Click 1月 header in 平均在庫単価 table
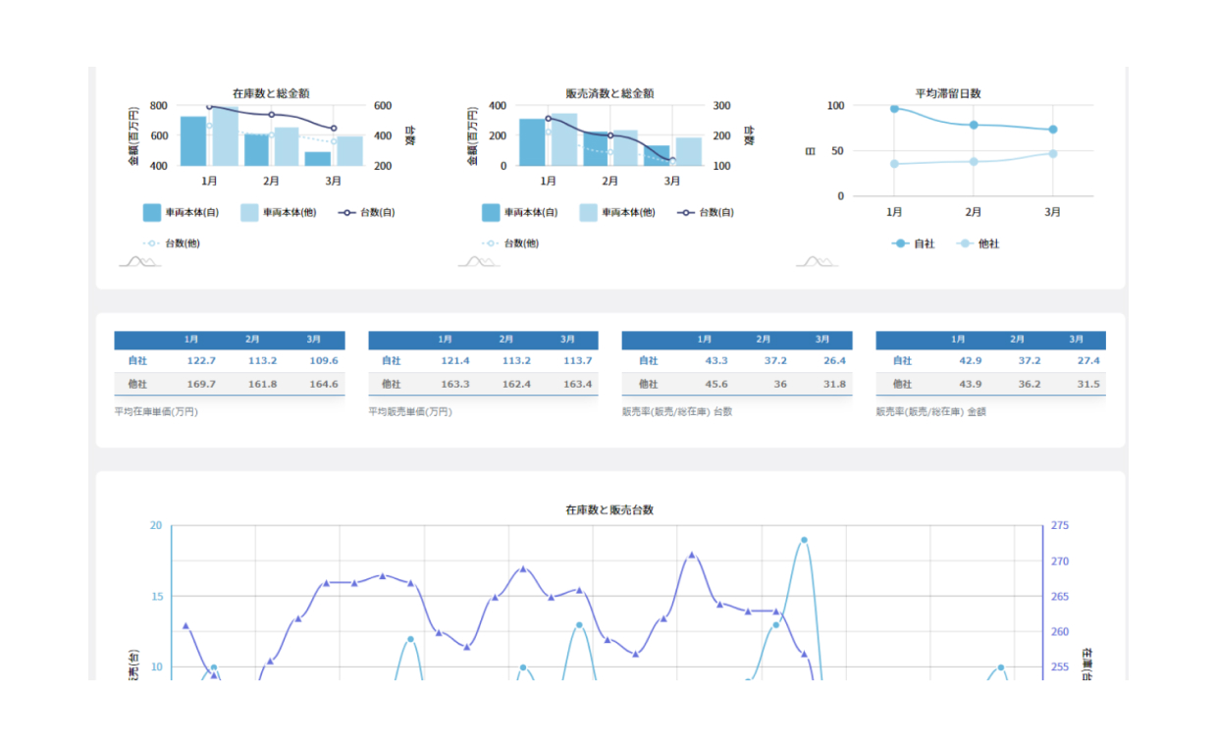This screenshot has height=746, width=1217. pos(191,340)
